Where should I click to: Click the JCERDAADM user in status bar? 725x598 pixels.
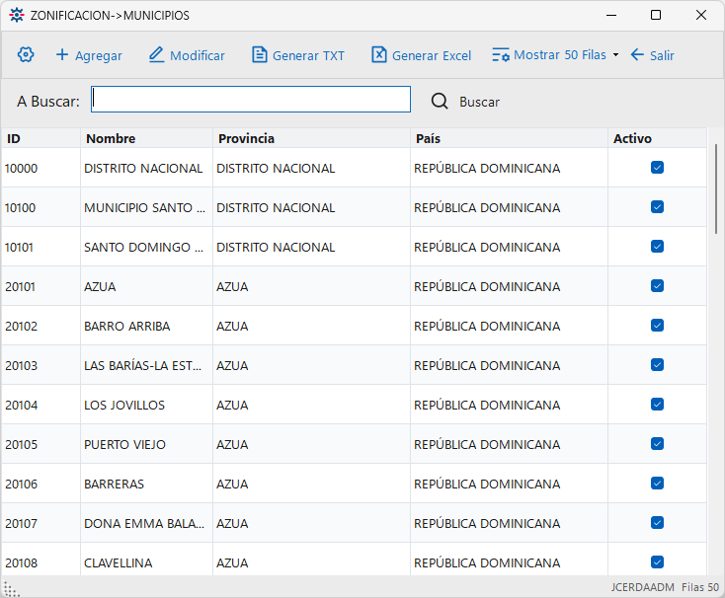(x=642, y=587)
